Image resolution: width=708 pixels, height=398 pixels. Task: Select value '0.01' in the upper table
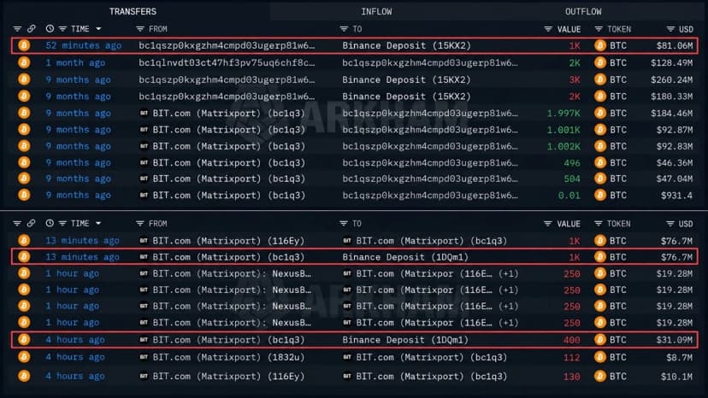pyautogui.click(x=569, y=196)
